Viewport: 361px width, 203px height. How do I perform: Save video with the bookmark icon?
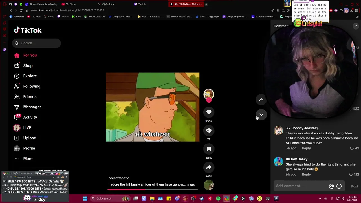(209, 149)
